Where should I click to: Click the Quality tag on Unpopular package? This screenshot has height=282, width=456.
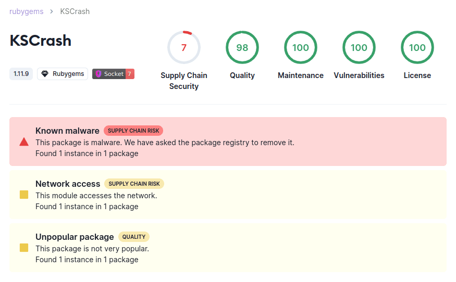coord(134,237)
